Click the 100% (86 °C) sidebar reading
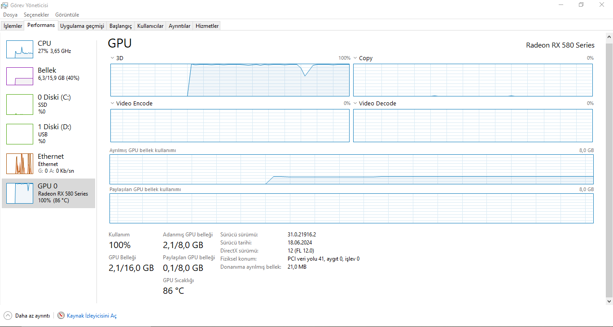The width and height of the screenshot is (613, 327). pyautogui.click(x=53, y=201)
